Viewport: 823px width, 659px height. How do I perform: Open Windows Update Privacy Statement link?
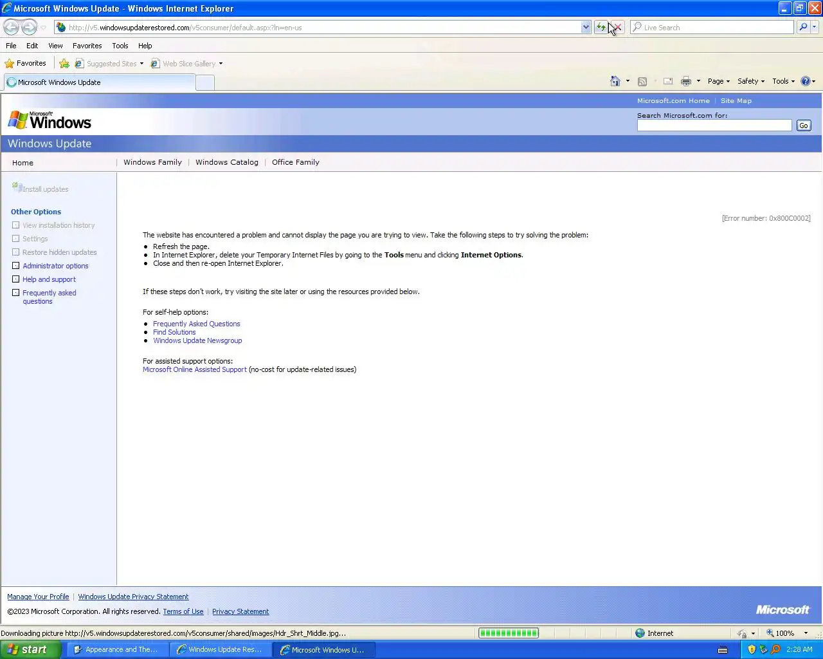click(x=133, y=597)
